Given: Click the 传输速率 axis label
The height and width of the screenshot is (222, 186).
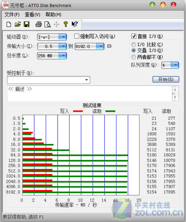Looking at the screenshot, I should tap(76, 205).
